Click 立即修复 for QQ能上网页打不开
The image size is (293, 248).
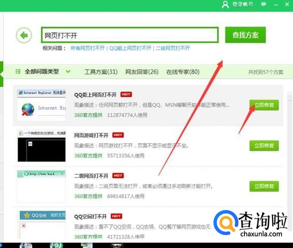[x=264, y=105]
